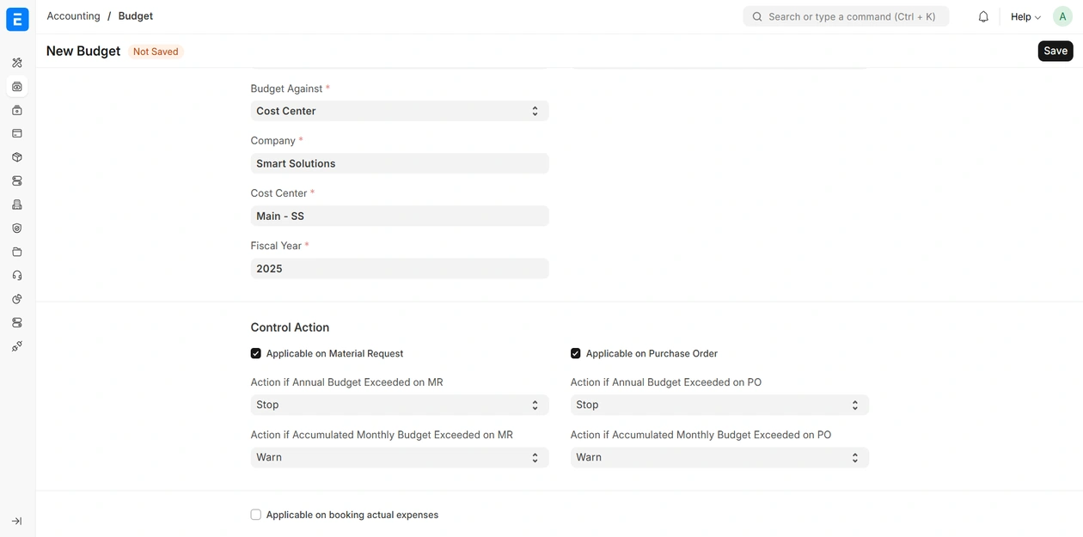
Task: Click the Fiscal Year input field
Action: click(399, 269)
